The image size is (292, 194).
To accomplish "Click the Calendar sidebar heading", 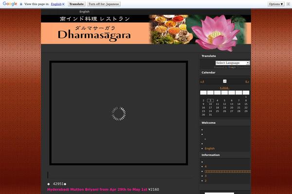I will 208,72.
